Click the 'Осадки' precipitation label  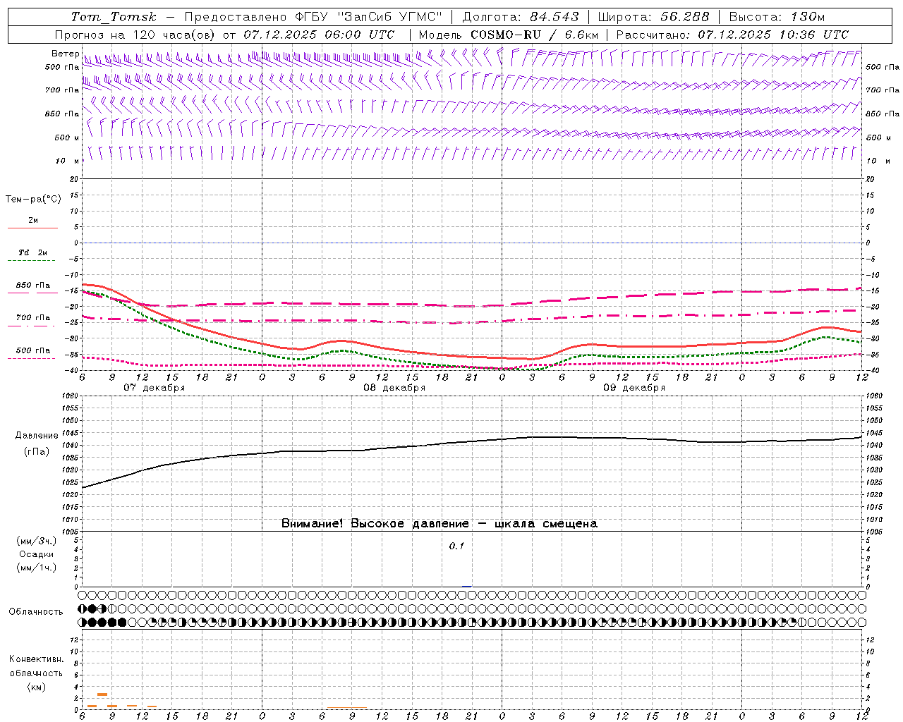pyautogui.click(x=37, y=554)
